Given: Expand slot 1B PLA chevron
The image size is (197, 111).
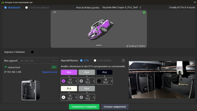Looking at the screenshot, I should [111, 81].
